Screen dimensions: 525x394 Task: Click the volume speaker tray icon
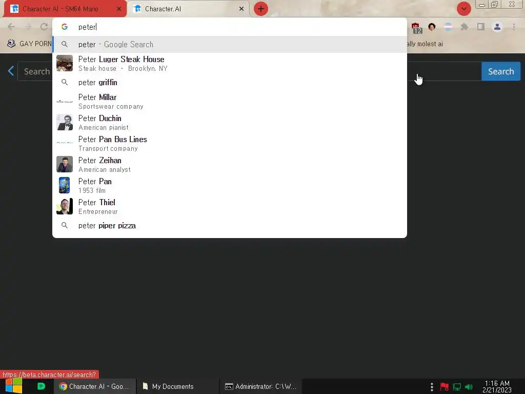pos(469,387)
